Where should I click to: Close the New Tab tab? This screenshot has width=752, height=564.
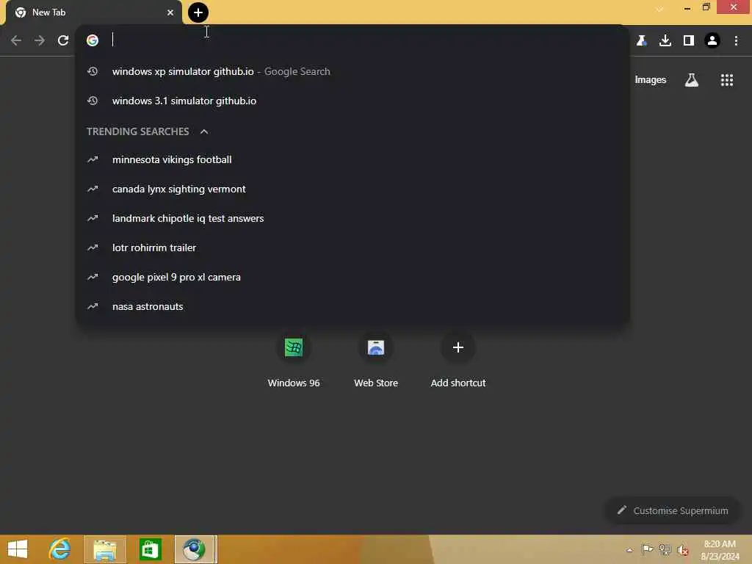coord(170,12)
